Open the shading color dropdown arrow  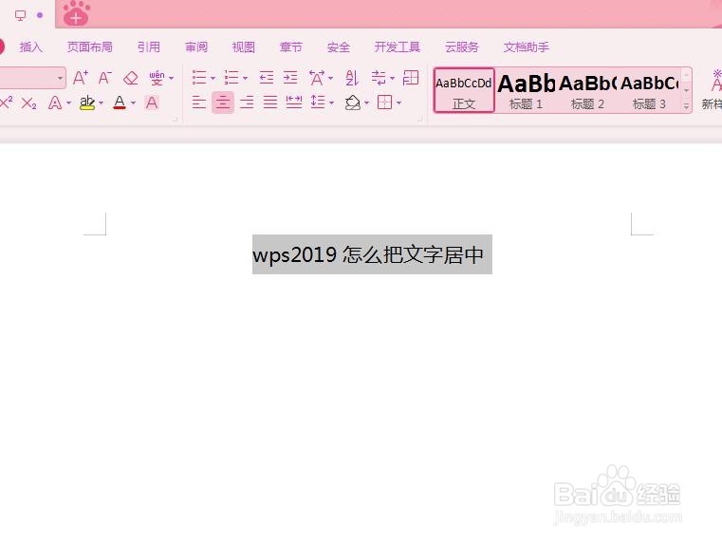(366, 103)
